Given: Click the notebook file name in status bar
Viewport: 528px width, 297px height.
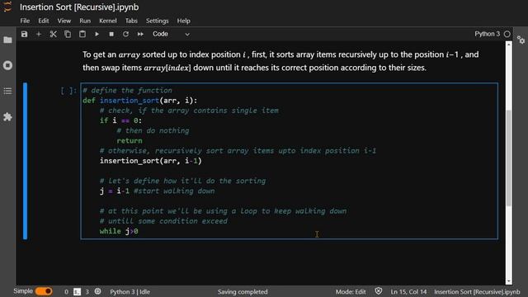Looking at the screenshot, I should [x=477, y=291].
